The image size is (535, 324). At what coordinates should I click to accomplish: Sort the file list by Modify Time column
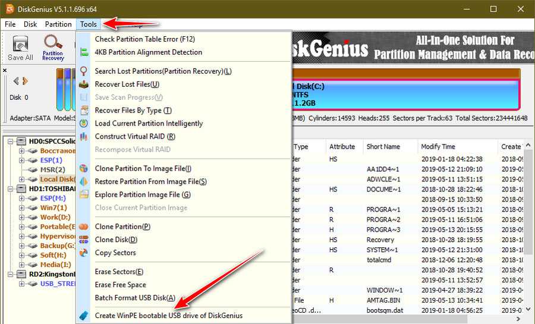click(438, 147)
